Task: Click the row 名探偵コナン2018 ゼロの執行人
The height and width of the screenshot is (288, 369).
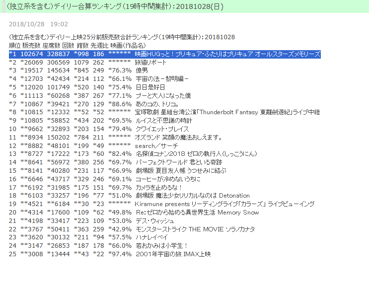Action: click(x=133, y=154)
